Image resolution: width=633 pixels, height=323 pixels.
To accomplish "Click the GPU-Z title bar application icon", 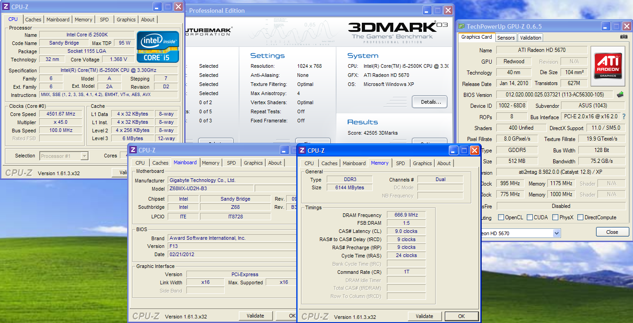I will click(462, 26).
